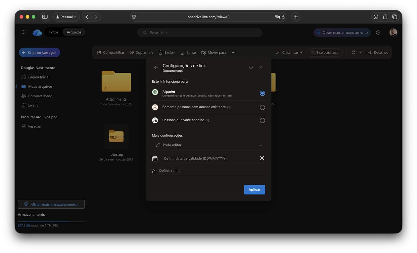
Task: Expand the Pode editar dropdown
Action: (260, 145)
